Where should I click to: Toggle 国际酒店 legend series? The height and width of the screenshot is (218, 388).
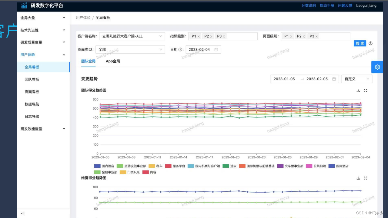pyautogui.click(x=339, y=166)
